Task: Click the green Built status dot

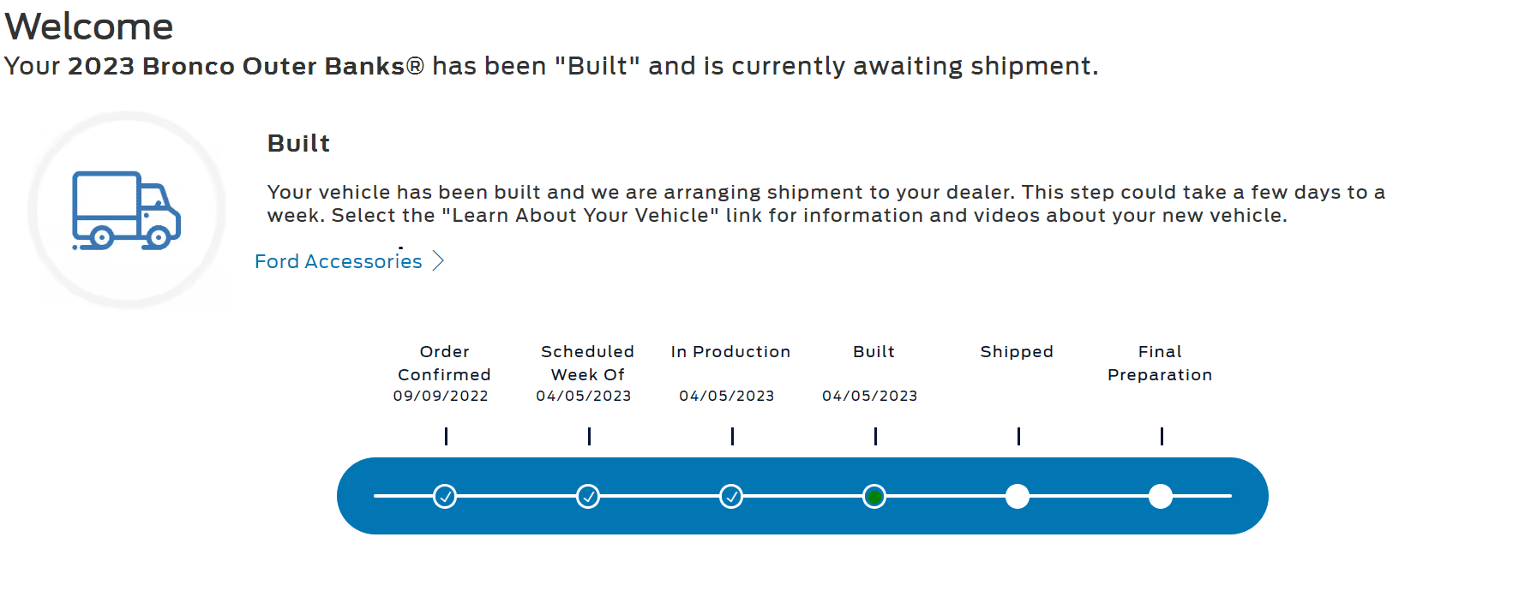Action: tap(874, 496)
